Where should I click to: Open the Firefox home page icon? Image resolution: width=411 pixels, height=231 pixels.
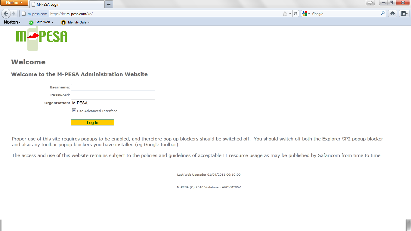392,14
